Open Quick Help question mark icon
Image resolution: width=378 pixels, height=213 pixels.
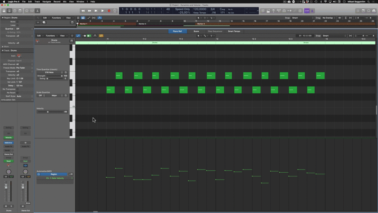coord(15,11)
